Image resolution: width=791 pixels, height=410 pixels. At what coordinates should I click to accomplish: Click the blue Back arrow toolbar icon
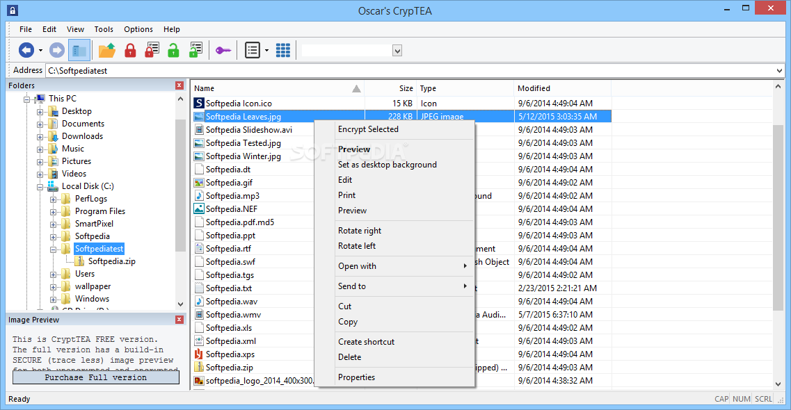tap(26, 50)
